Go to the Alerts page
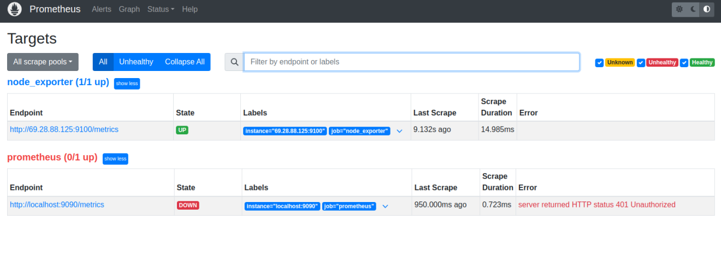The width and height of the screenshot is (721, 273). pos(102,9)
